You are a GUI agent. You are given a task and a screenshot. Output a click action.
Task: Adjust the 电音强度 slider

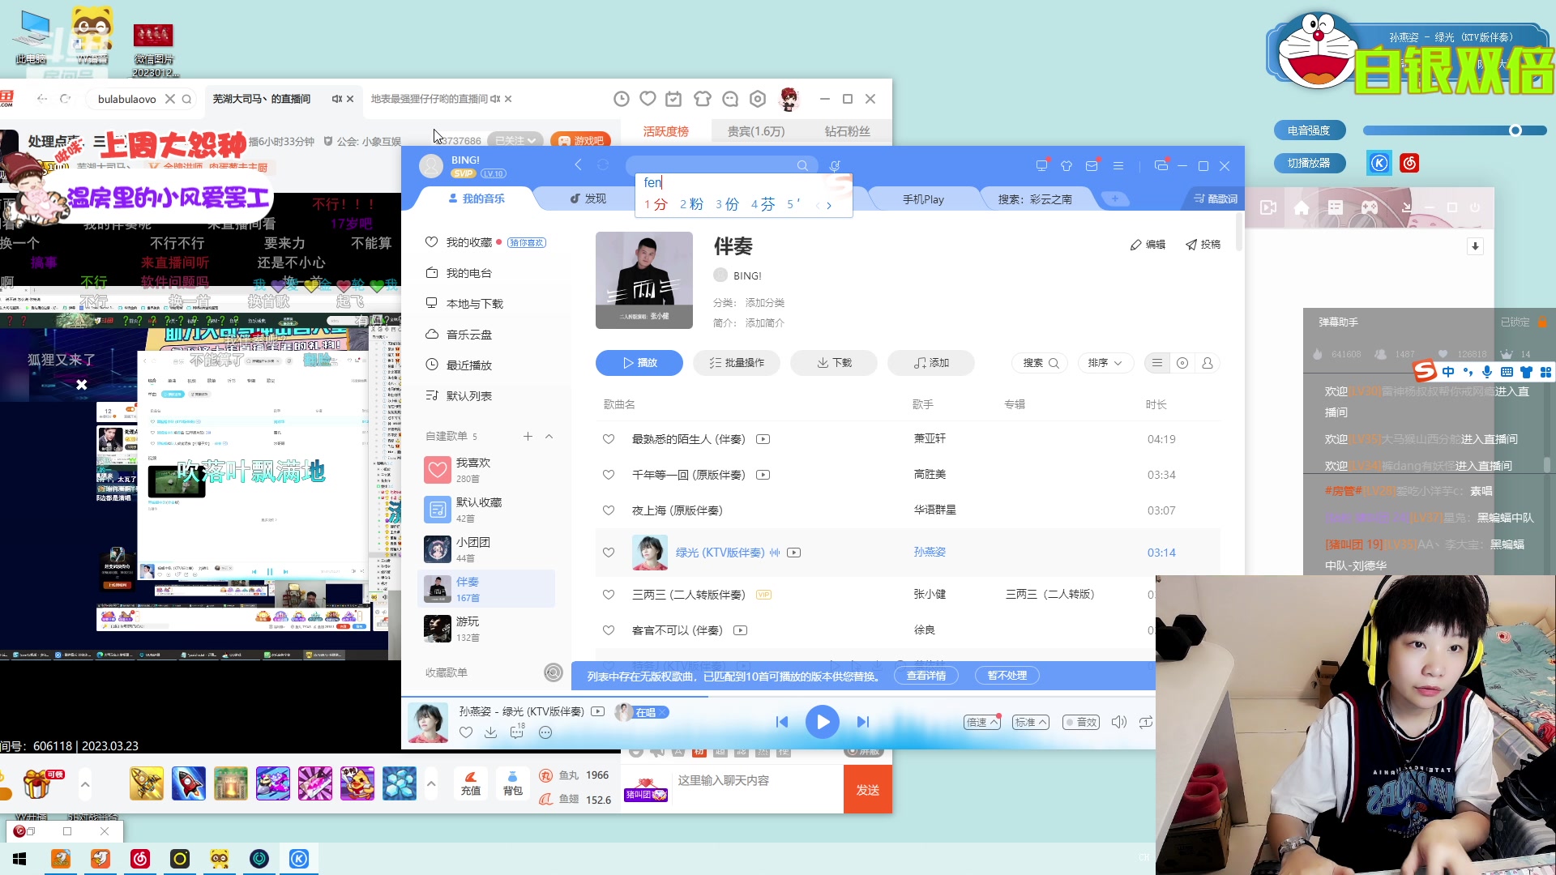click(1455, 130)
